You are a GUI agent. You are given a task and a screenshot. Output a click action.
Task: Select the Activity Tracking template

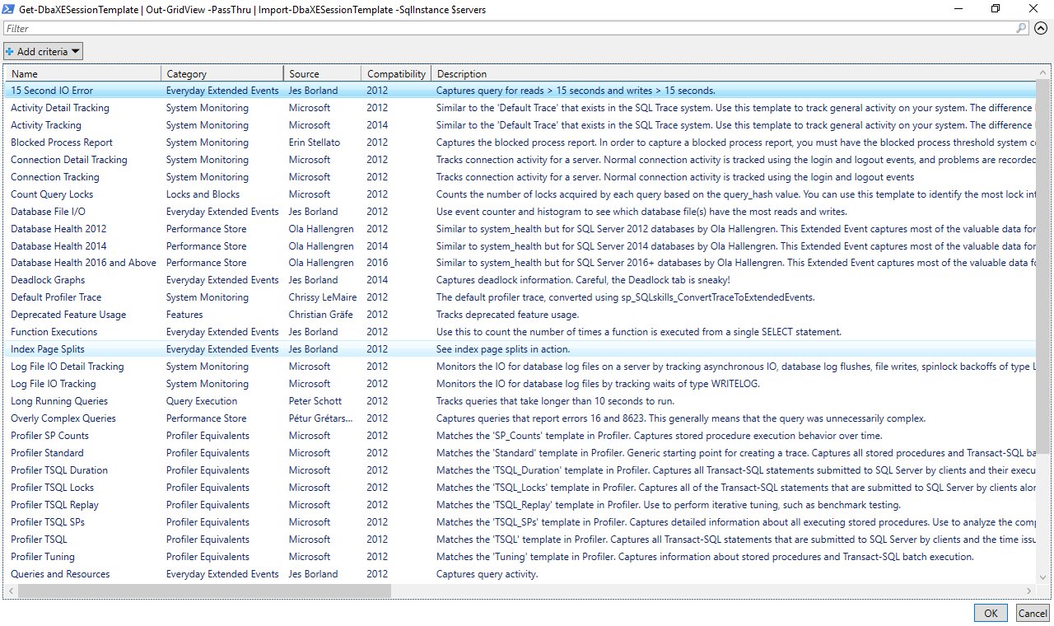[520, 125]
